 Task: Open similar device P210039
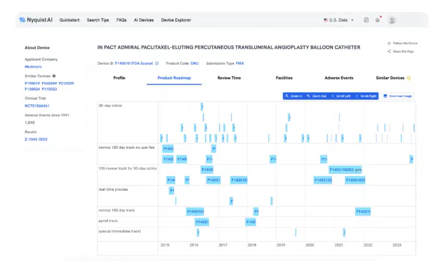pyautogui.click(x=66, y=83)
